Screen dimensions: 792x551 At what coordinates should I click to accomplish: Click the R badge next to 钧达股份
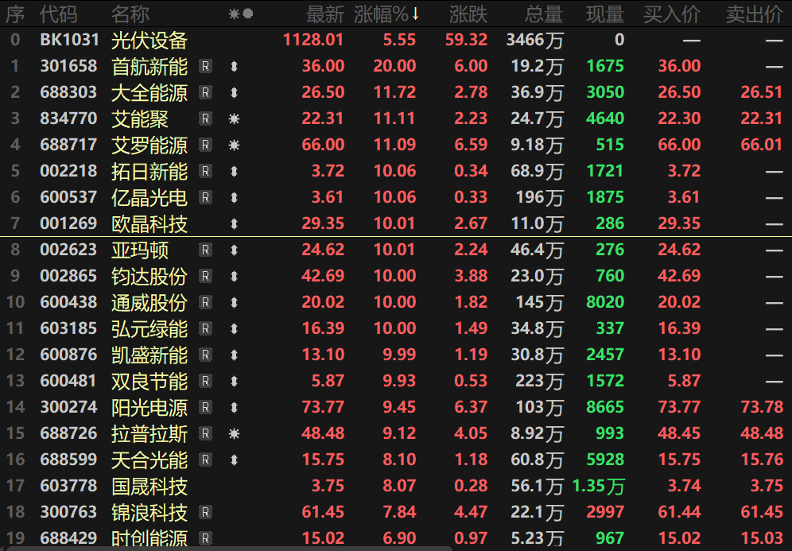[205, 276]
